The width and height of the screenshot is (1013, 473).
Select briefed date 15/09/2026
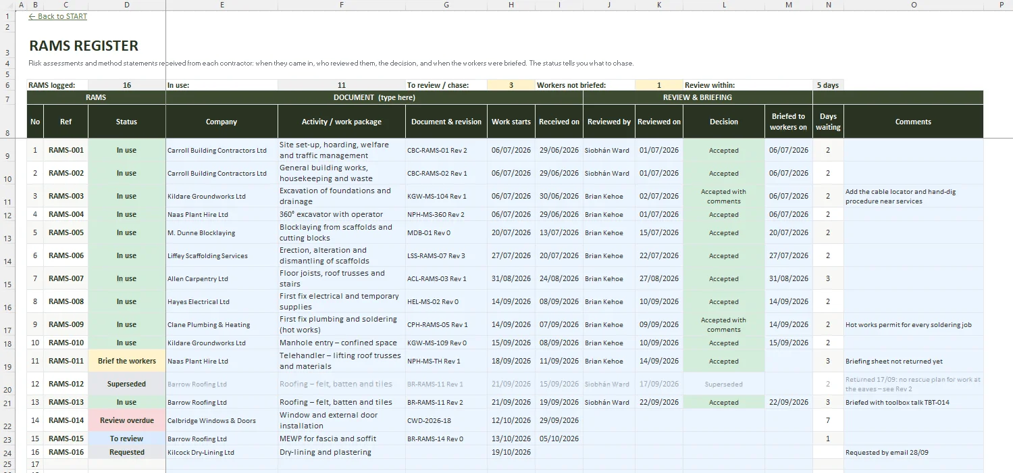[x=789, y=343]
